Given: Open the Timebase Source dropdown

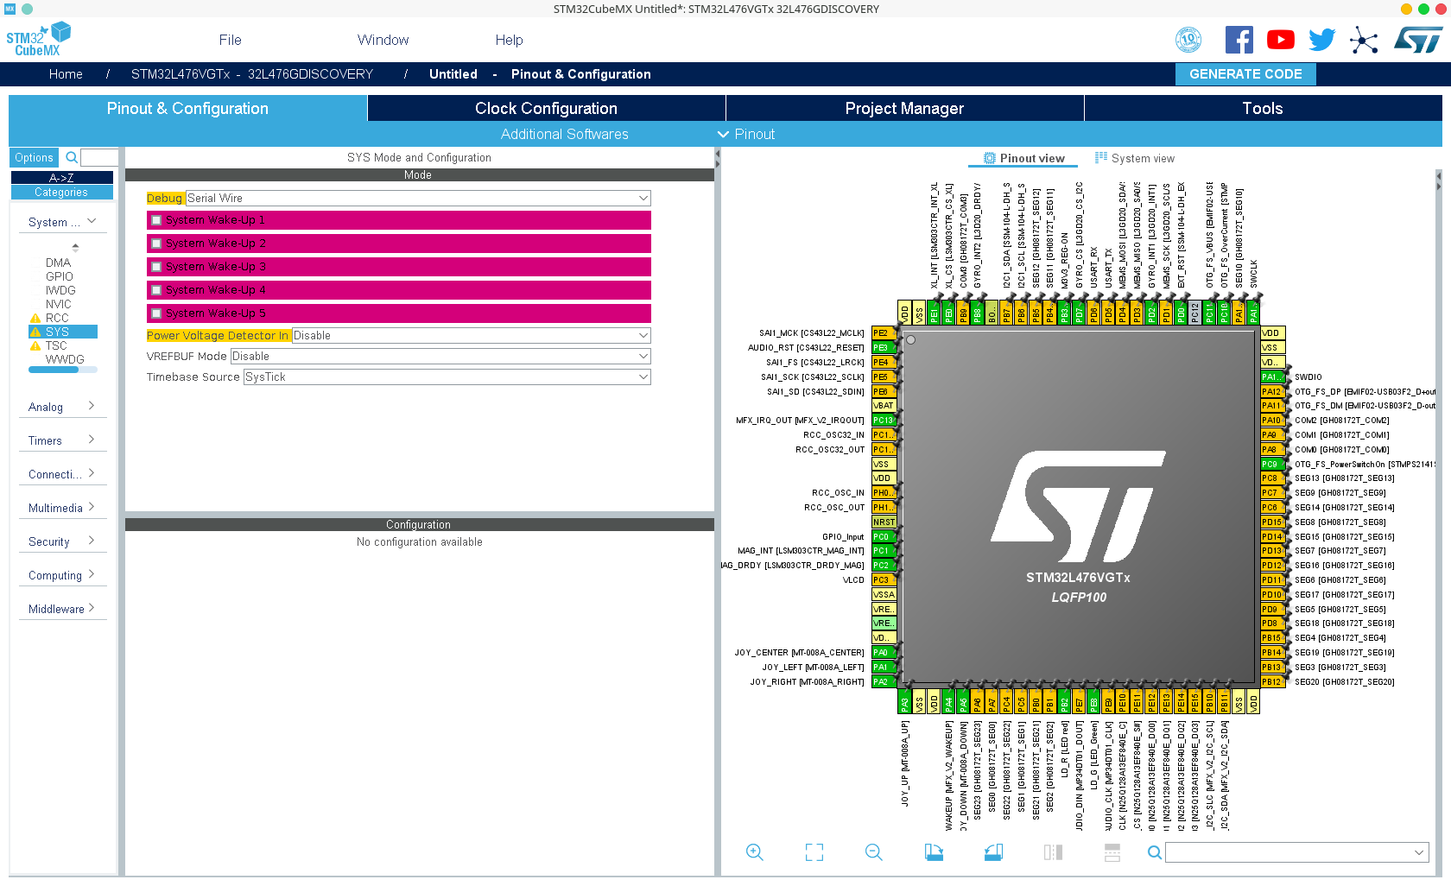Looking at the screenshot, I should click(447, 377).
